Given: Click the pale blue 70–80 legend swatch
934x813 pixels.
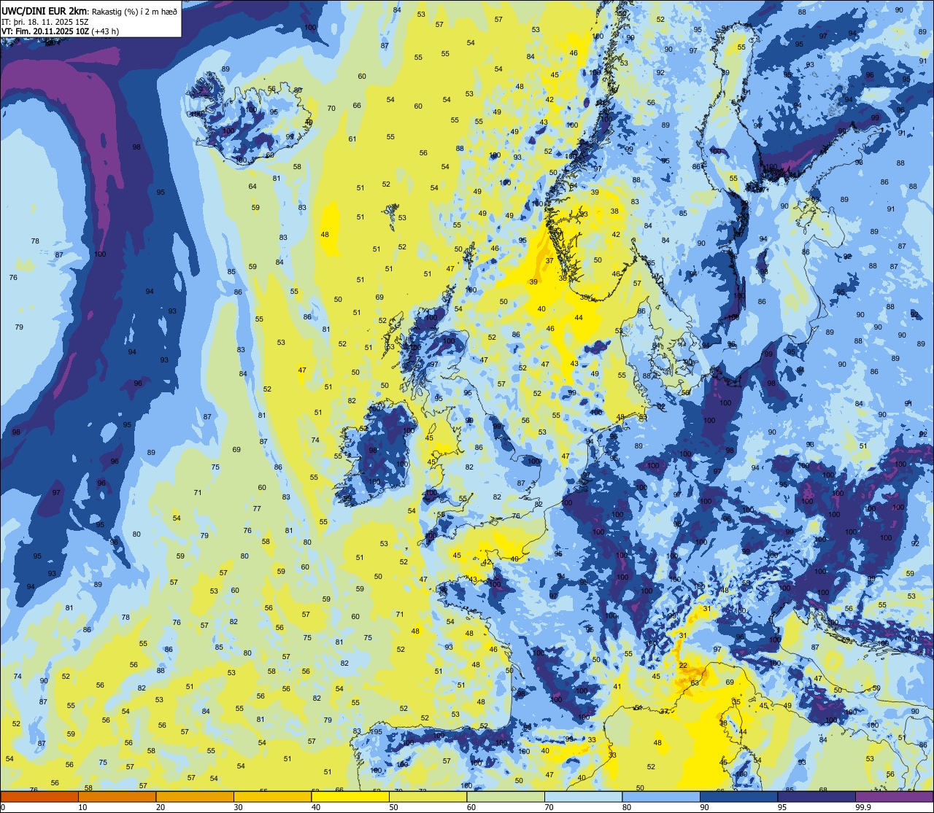Looking at the screenshot, I should [x=583, y=796].
